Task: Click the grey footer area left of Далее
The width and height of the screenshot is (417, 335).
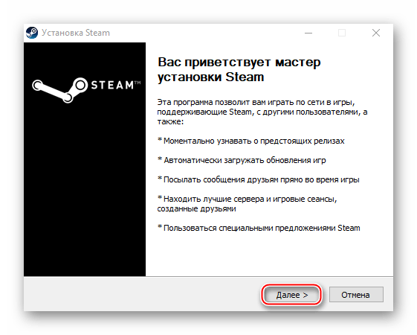Action: point(141,294)
